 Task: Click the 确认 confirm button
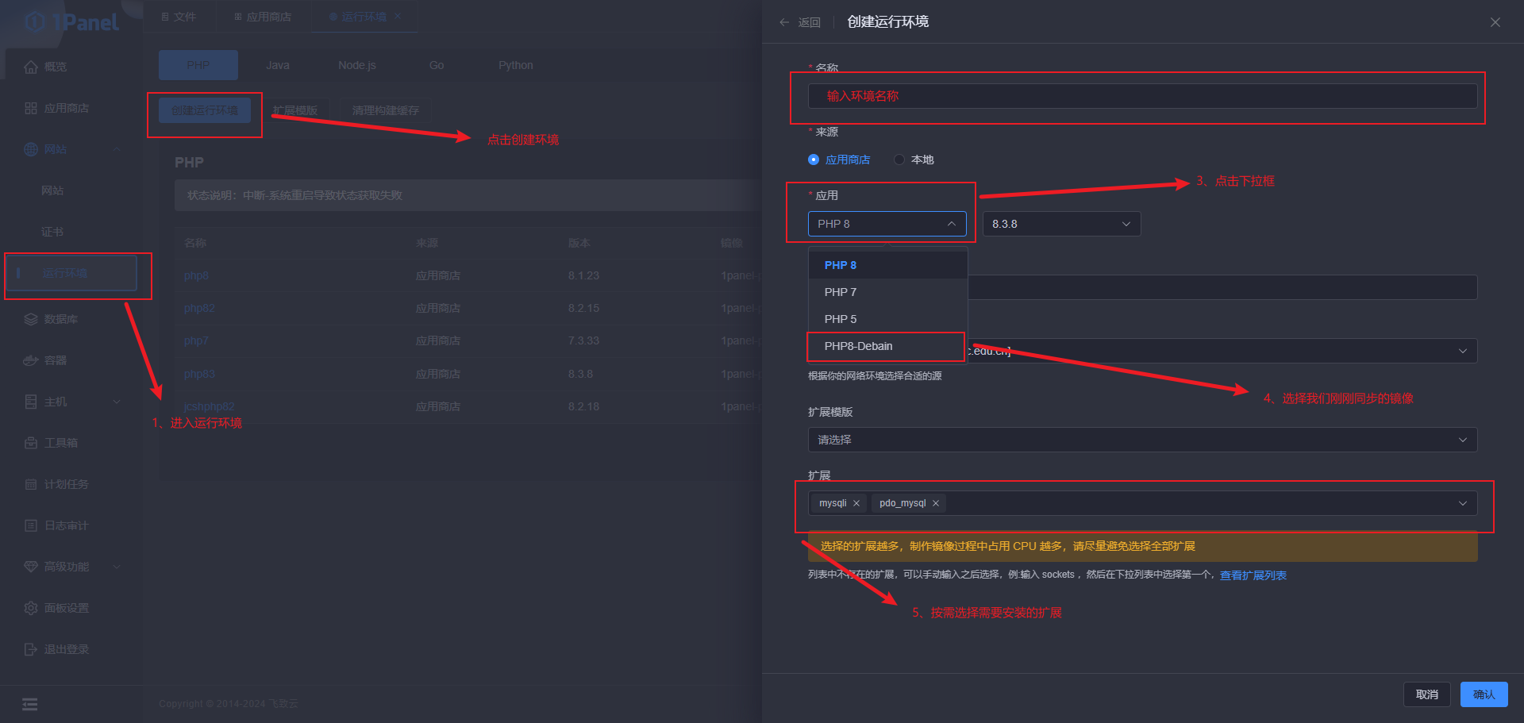point(1484,694)
